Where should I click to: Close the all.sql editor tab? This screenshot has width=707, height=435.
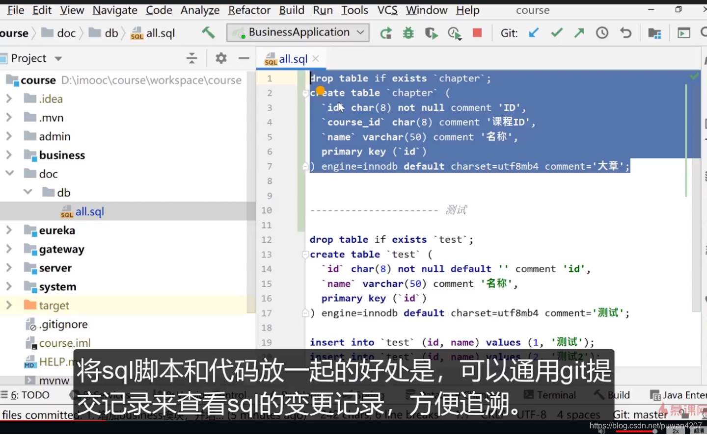316,59
